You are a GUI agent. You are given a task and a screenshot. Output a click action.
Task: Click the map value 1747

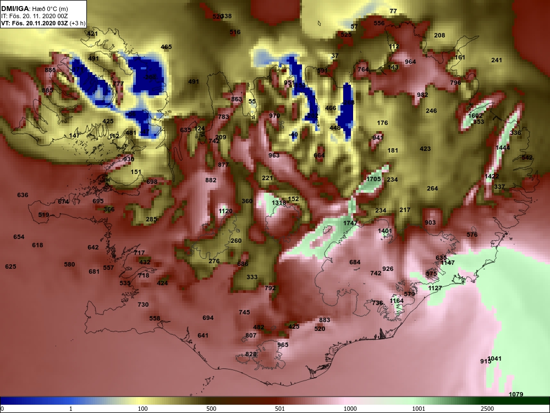pos(350,223)
